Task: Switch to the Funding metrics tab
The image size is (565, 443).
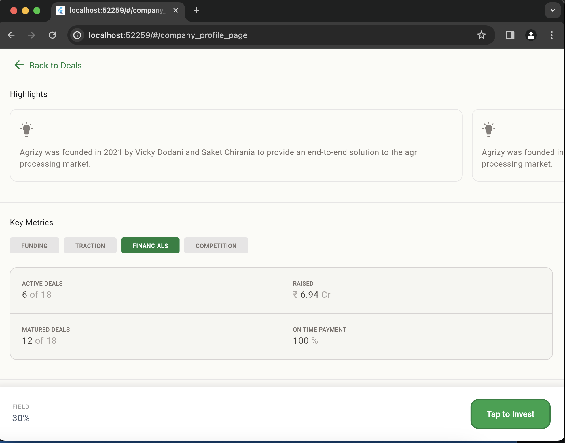Action: (35, 246)
